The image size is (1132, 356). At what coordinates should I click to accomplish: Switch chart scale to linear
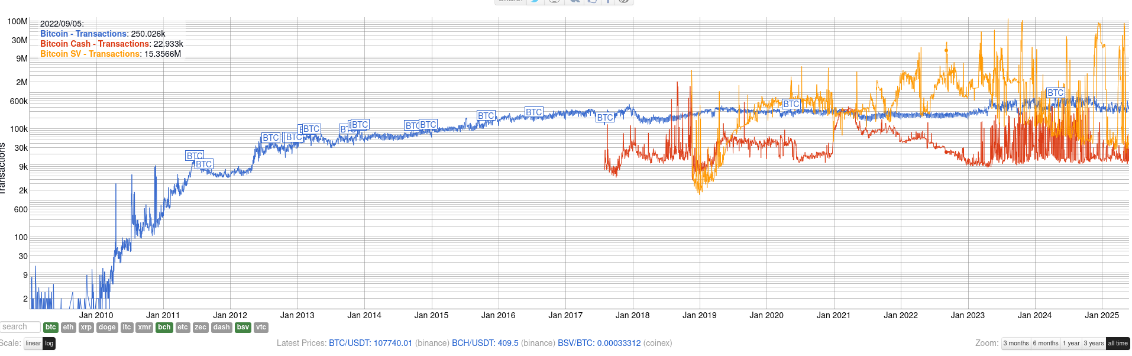point(33,344)
